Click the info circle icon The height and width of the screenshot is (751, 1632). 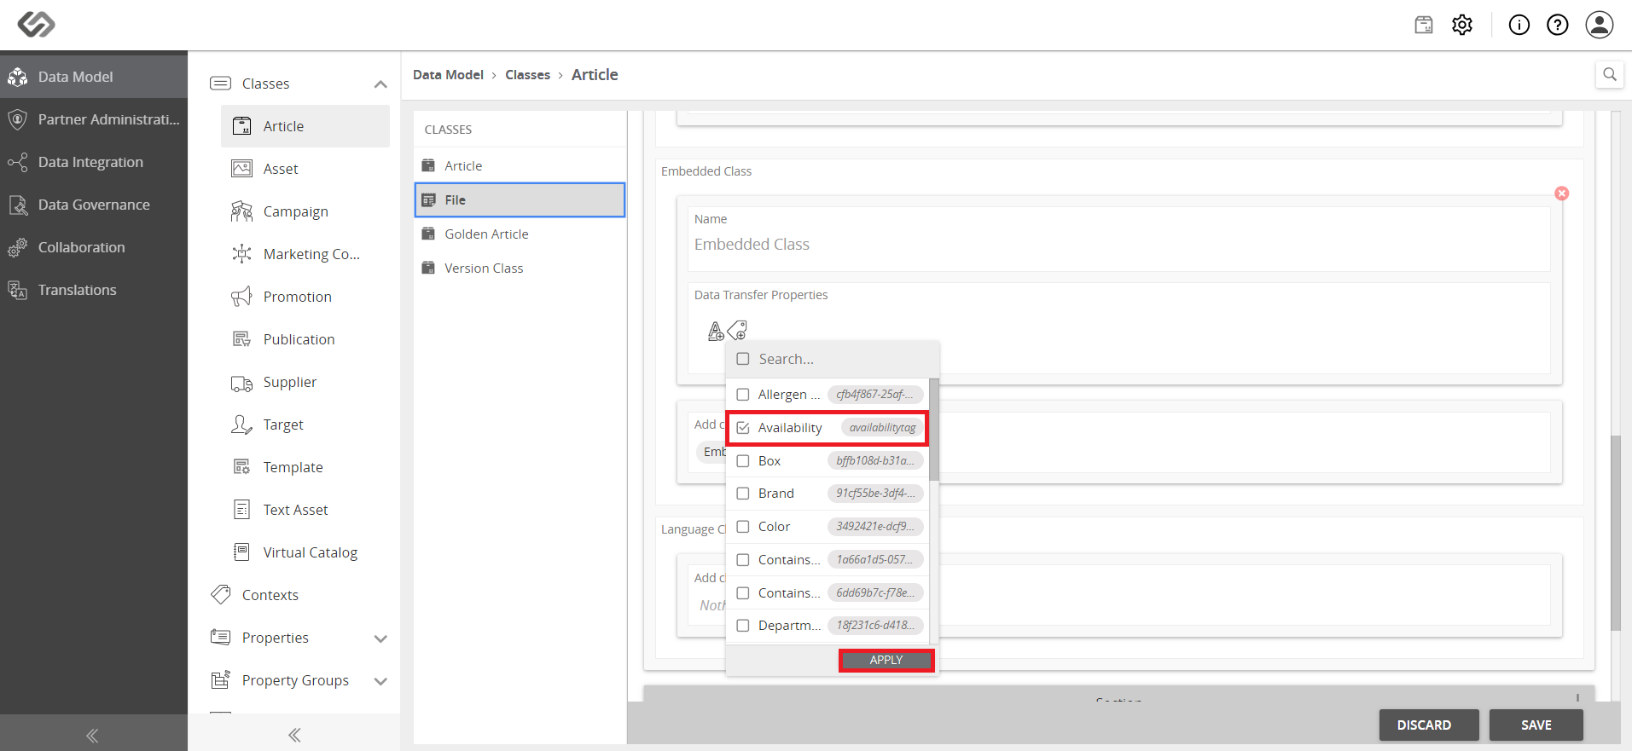[1519, 25]
